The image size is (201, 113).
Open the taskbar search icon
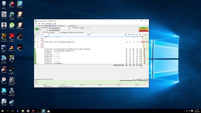(8, 111)
